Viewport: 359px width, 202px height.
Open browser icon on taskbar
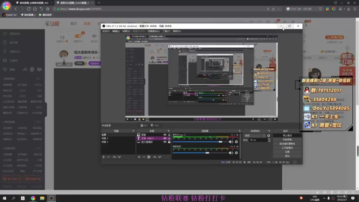33,198
